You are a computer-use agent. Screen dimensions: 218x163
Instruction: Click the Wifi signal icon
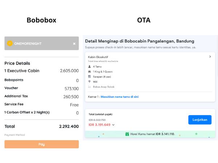click(x=89, y=81)
